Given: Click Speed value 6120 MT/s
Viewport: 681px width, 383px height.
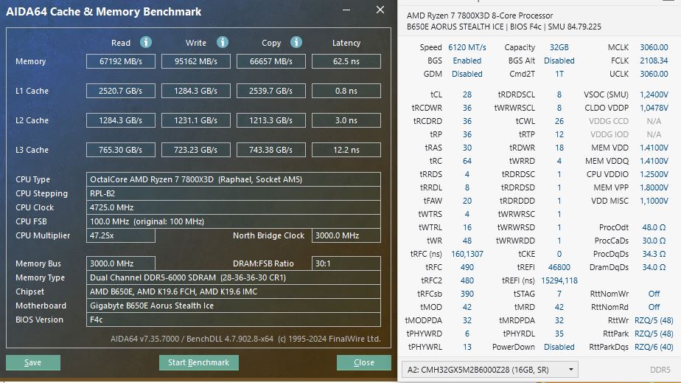Looking at the screenshot, I should click(467, 47).
